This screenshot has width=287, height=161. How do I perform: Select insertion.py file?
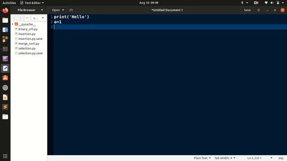27,34
